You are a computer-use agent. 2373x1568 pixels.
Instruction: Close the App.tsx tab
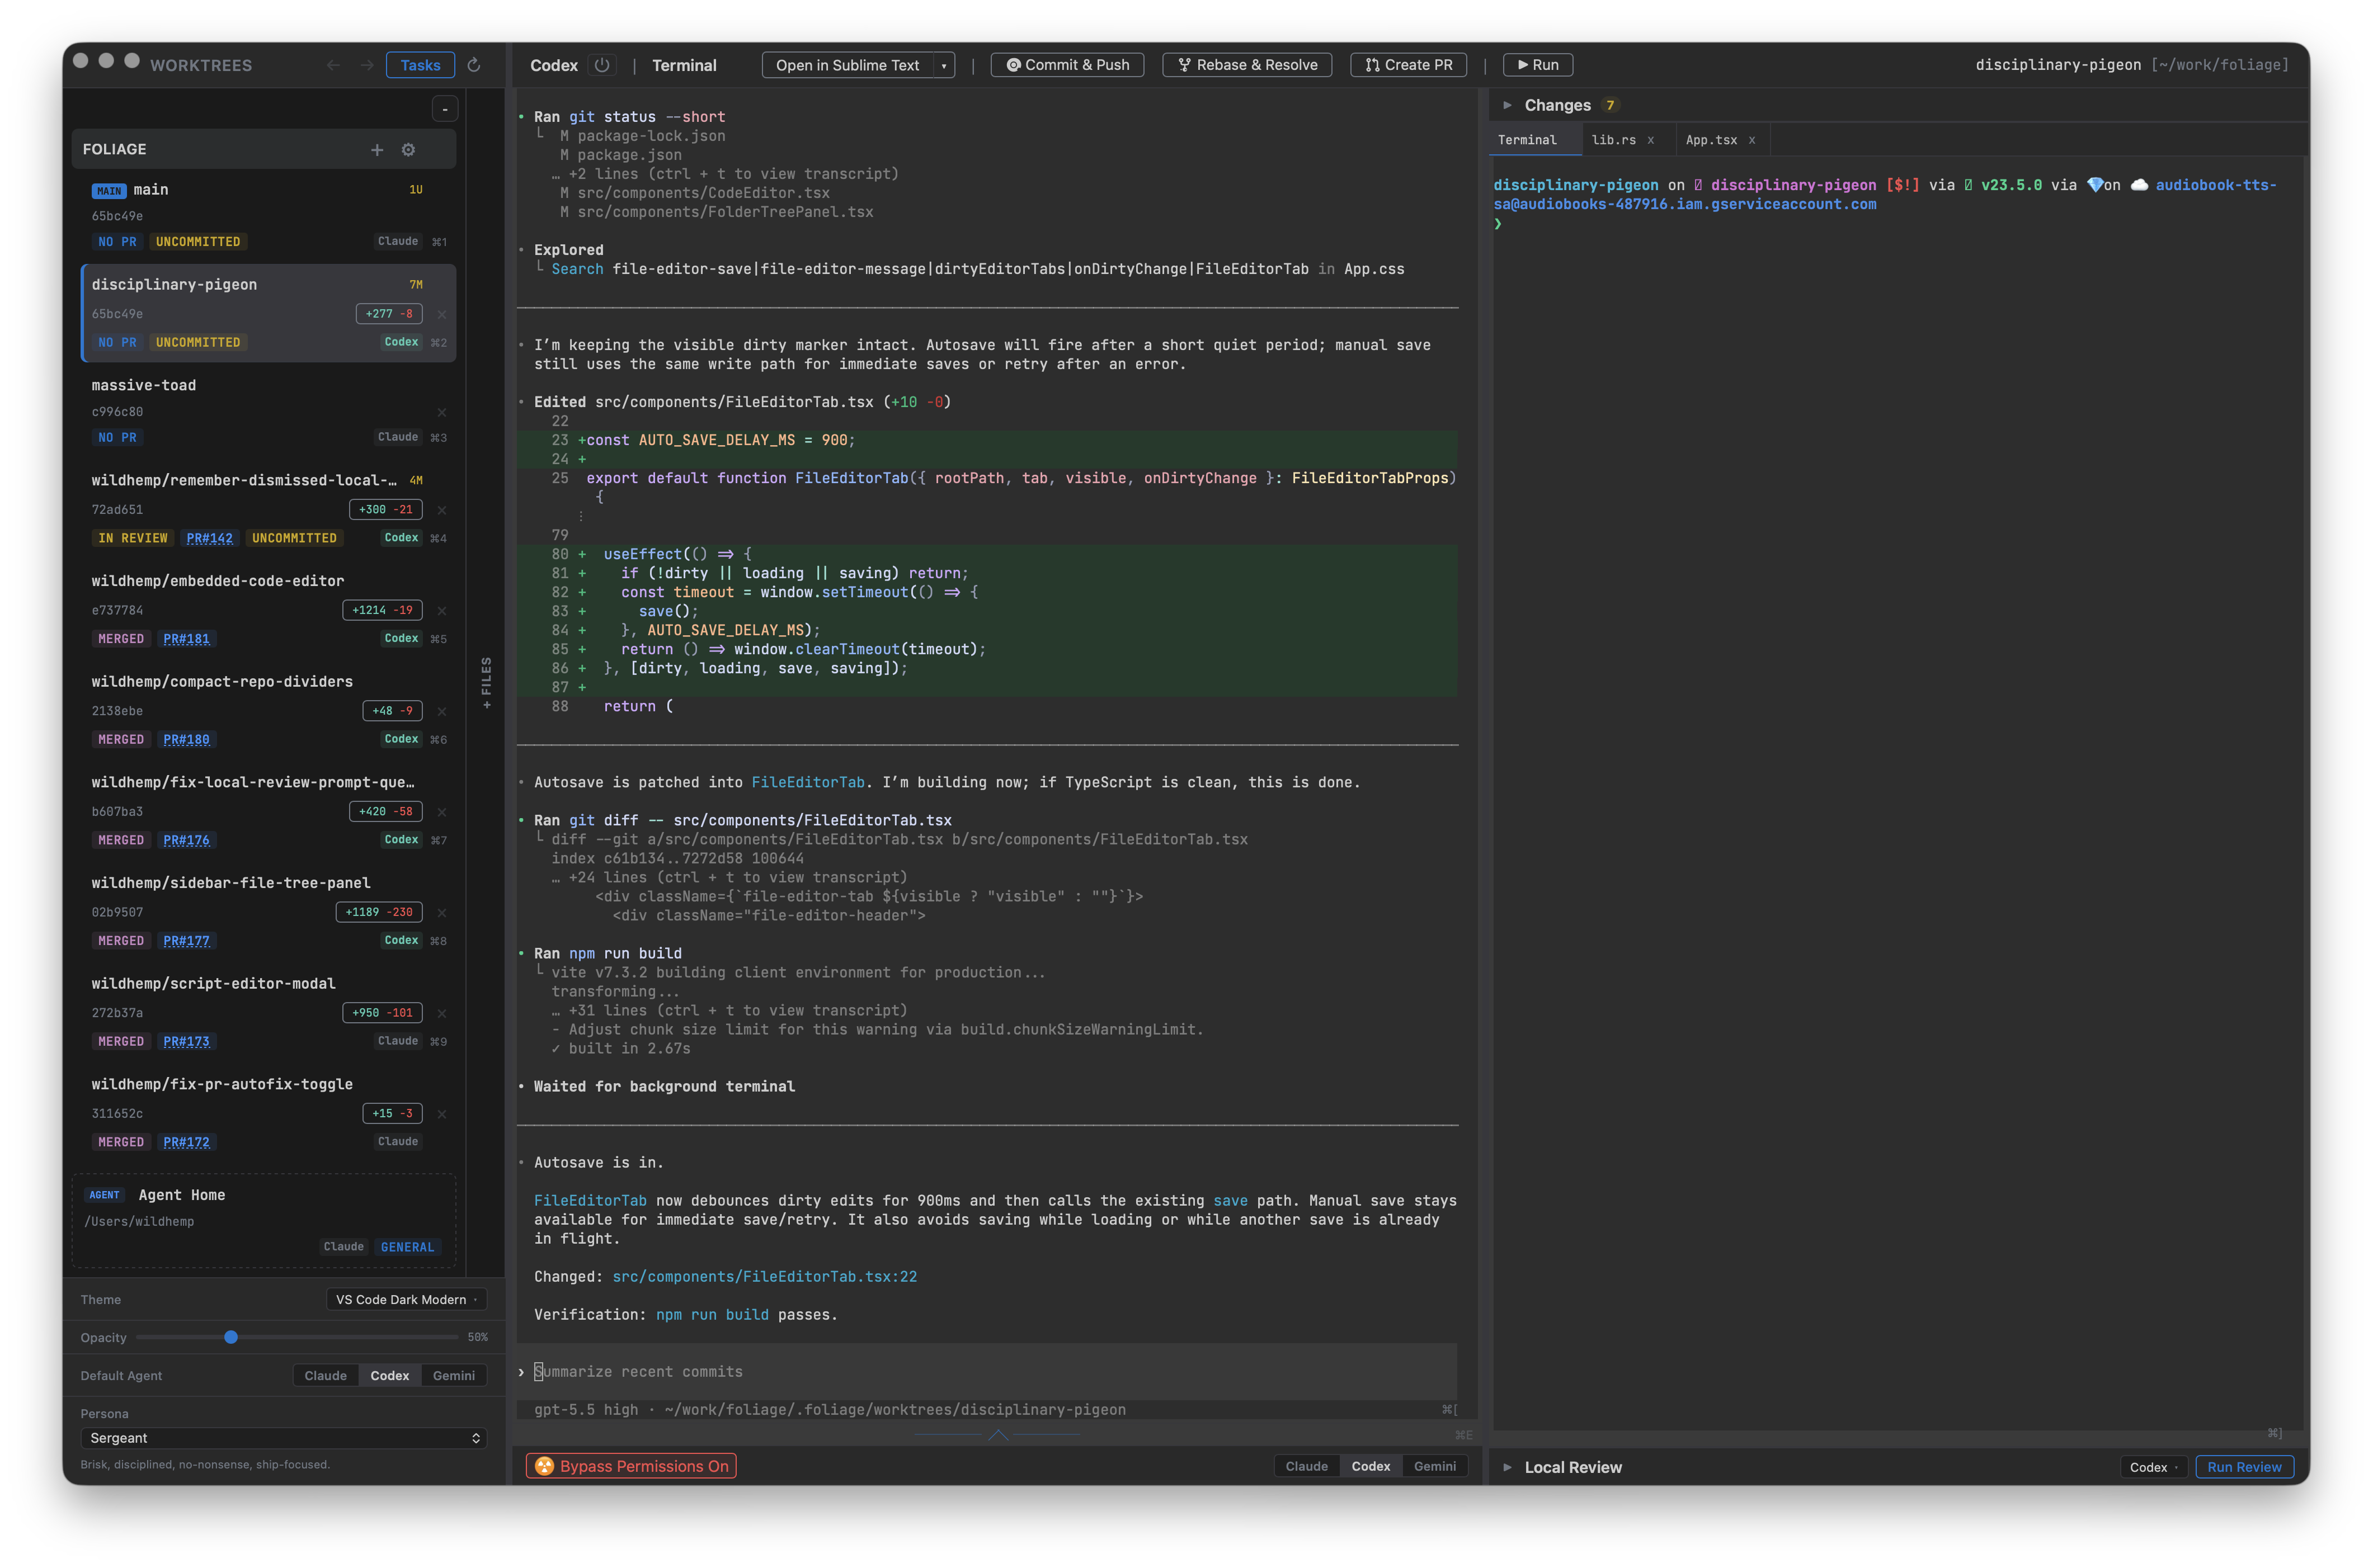[1752, 140]
